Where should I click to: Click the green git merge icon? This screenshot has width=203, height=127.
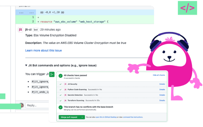point(52,74)
